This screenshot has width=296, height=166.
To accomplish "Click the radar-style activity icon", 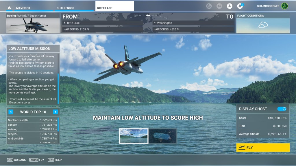I will coord(209,6).
